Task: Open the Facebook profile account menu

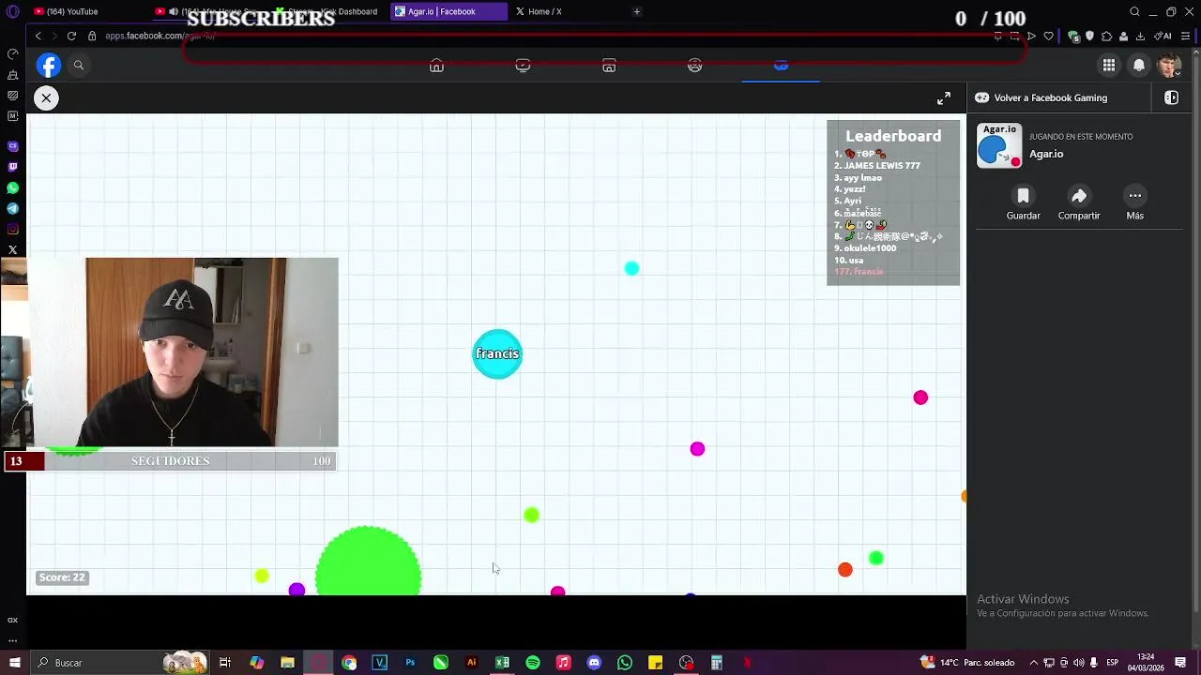Action: [1169, 65]
